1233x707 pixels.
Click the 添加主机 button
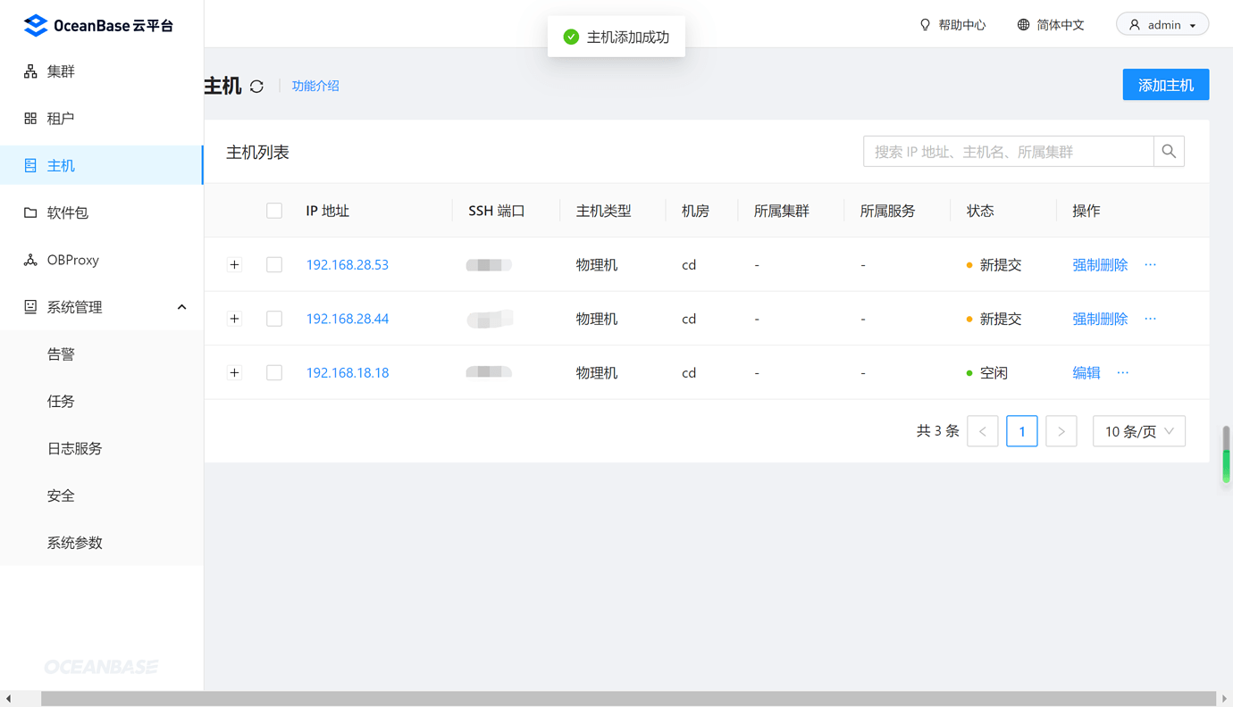pyautogui.click(x=1165, y=84)
